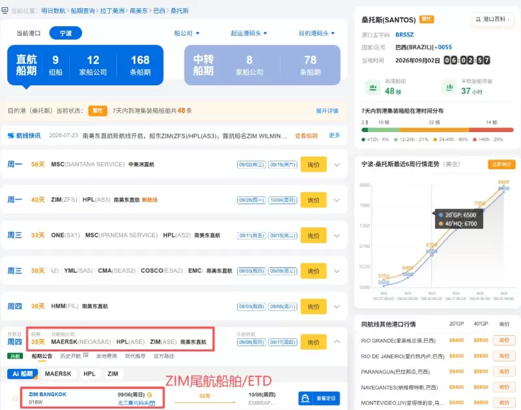Switch to the 官方路径 tab
The width and height of the screenshot is (521, 410).
click(x=164, y=356)
